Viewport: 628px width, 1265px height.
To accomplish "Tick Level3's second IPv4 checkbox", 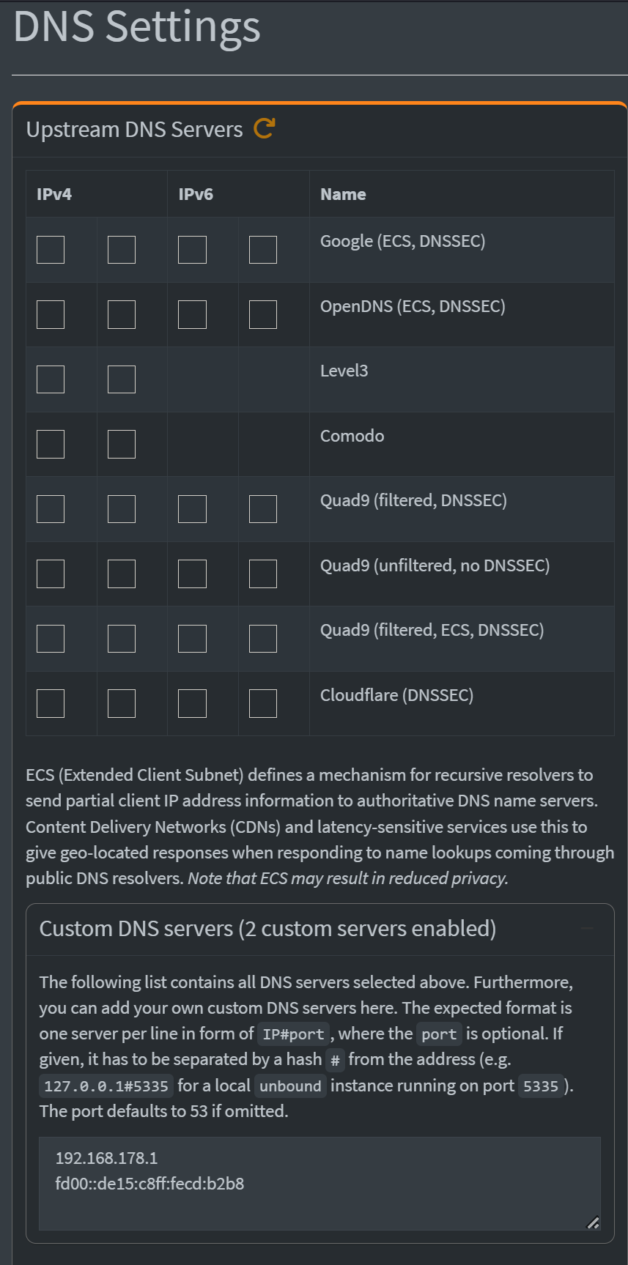I will point(122,379).
